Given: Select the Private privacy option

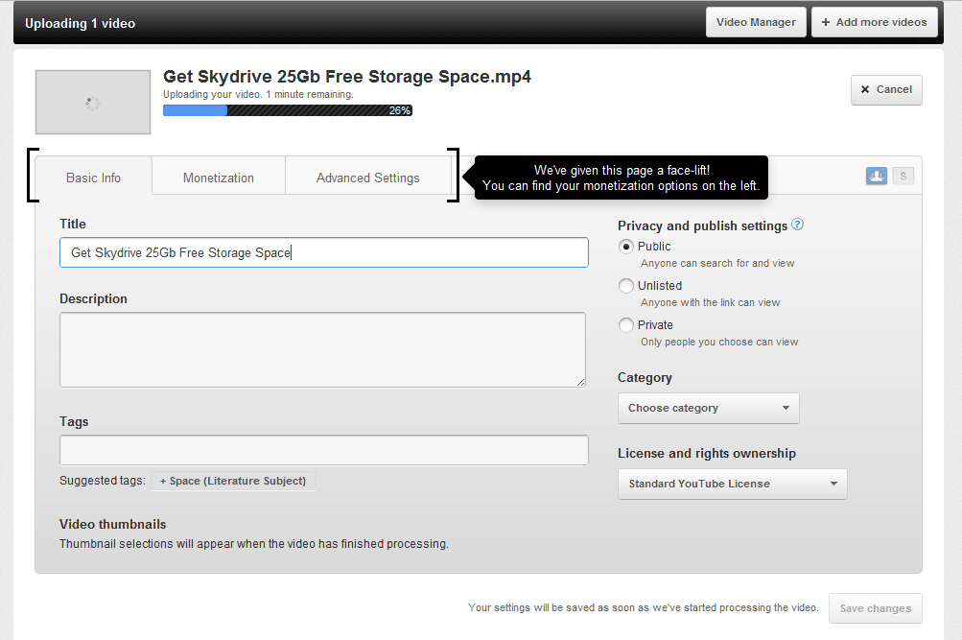Looking at the screenshot, I should click(625, 325).
